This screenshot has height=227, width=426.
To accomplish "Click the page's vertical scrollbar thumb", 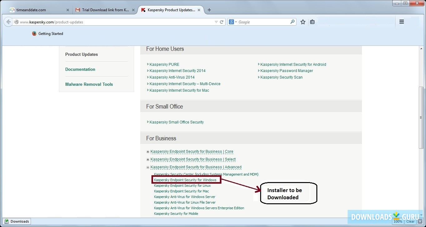I will point(421,118).
